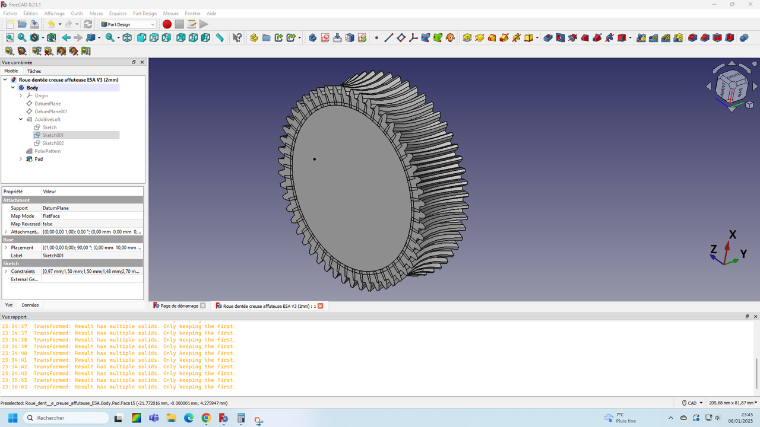Open the Macros dialog icon
Viewport: 760px width, 427px height.
click(192, 24)
